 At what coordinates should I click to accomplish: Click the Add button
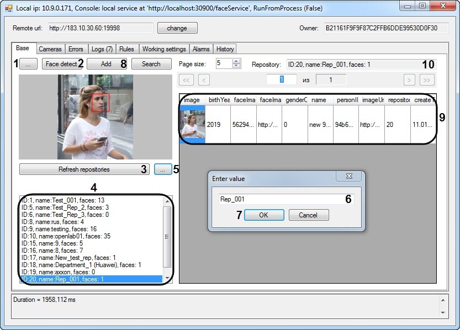click(107, 64)
